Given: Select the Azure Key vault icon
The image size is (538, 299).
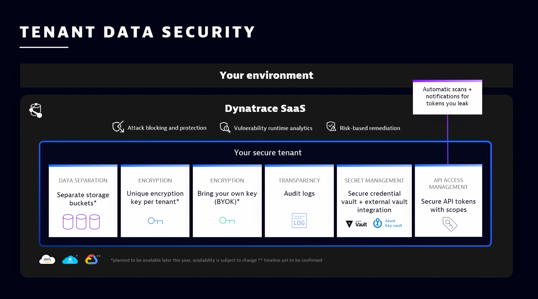Looking at the screenshot, I should click(x=378, y=223).
